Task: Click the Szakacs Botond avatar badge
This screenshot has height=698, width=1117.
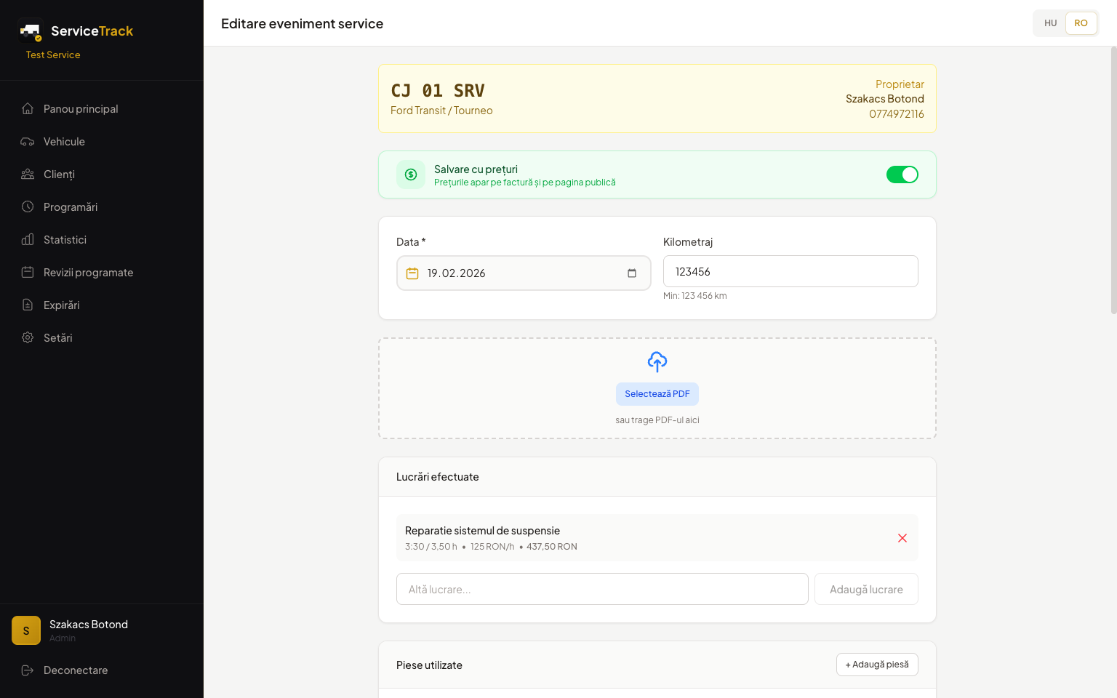Action: [26, 630]
